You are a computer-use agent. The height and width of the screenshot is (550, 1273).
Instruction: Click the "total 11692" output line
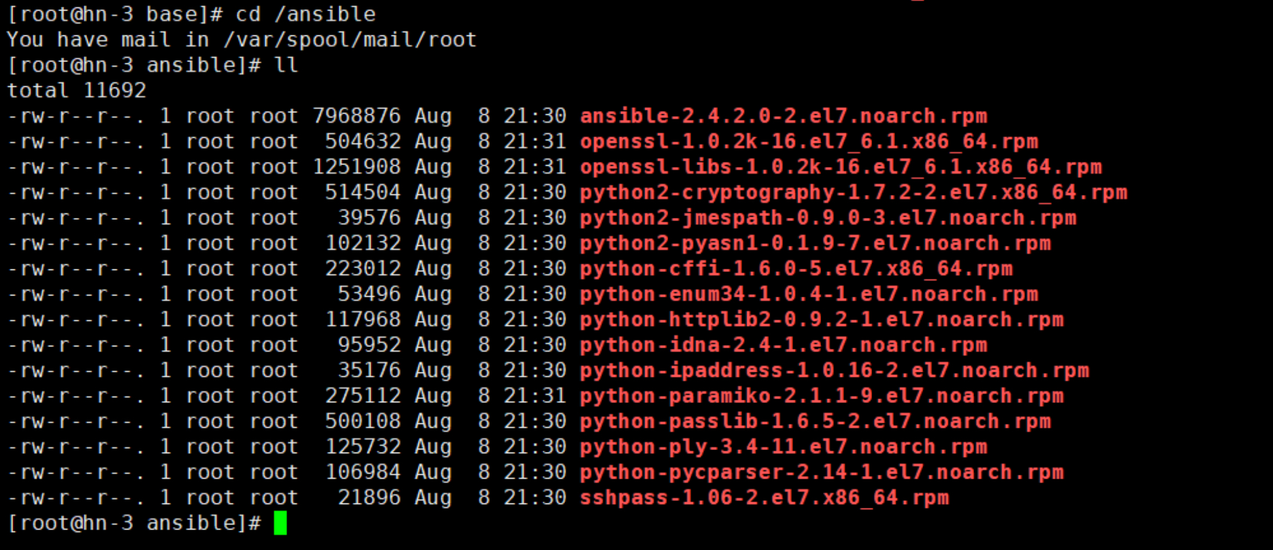point(76,91)
